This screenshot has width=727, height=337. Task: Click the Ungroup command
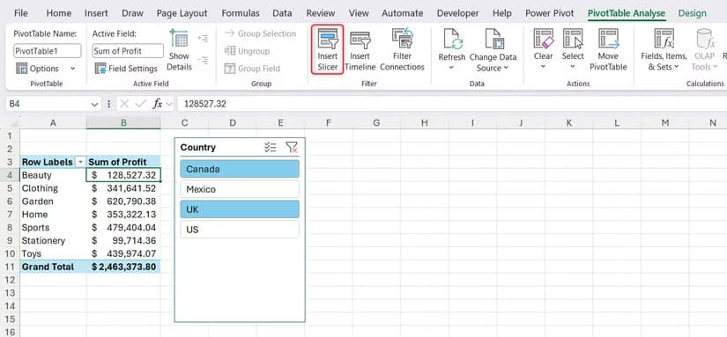click(247, 51)
